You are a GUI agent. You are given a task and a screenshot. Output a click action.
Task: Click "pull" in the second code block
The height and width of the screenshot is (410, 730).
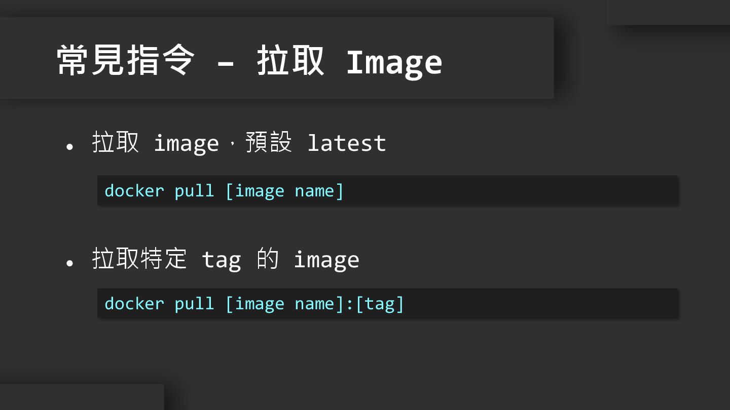click(x=194, y=304)
